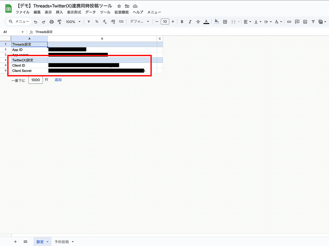
Task: Add a new sheet with plus
Action: (x=15, y=242)
